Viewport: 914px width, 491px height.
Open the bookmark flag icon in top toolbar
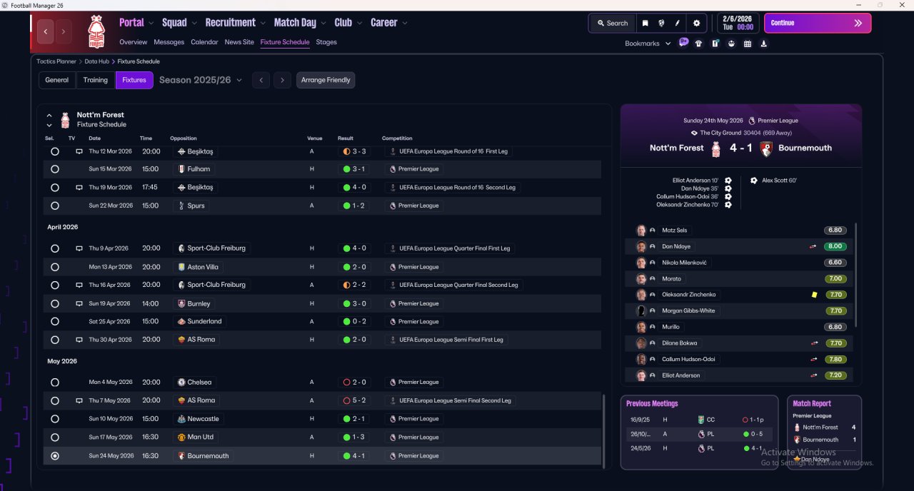pyautogui.click(x=645, y=24)
